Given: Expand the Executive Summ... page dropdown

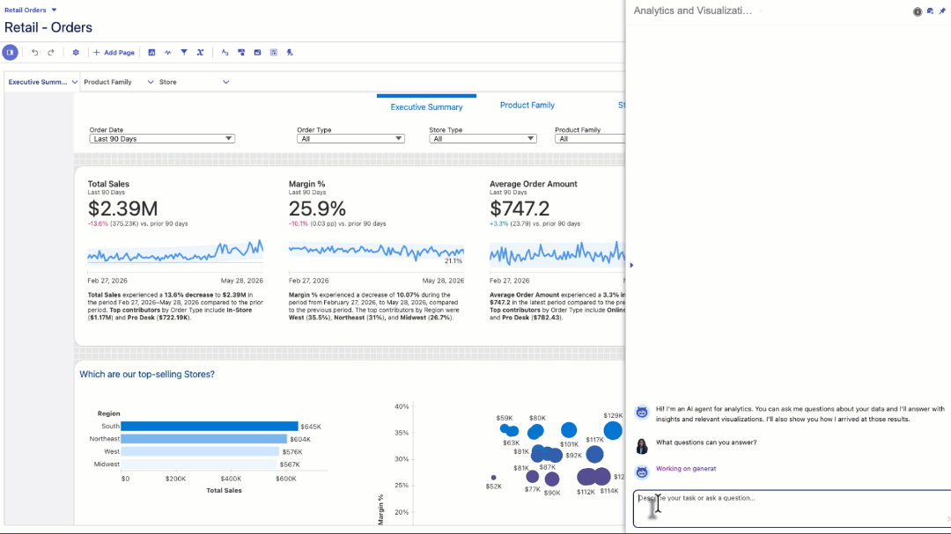Looking at the screenshot, I should click(75, 82).
